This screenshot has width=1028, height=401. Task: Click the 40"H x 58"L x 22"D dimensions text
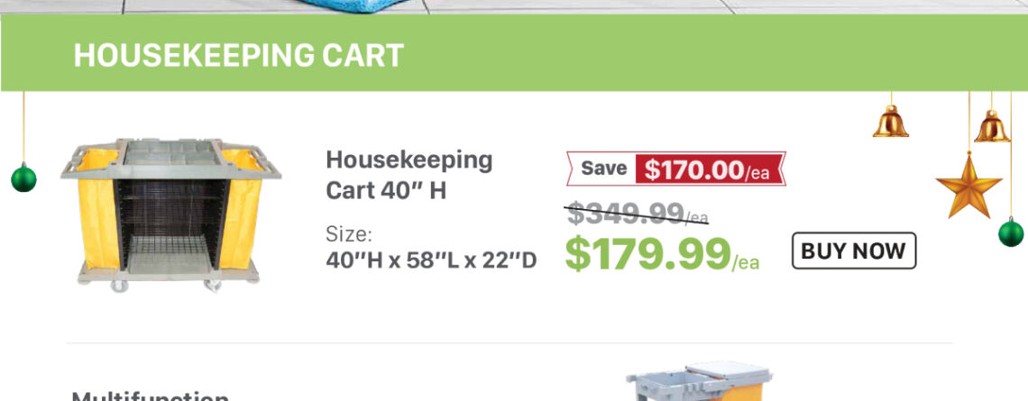coord(431,260)
